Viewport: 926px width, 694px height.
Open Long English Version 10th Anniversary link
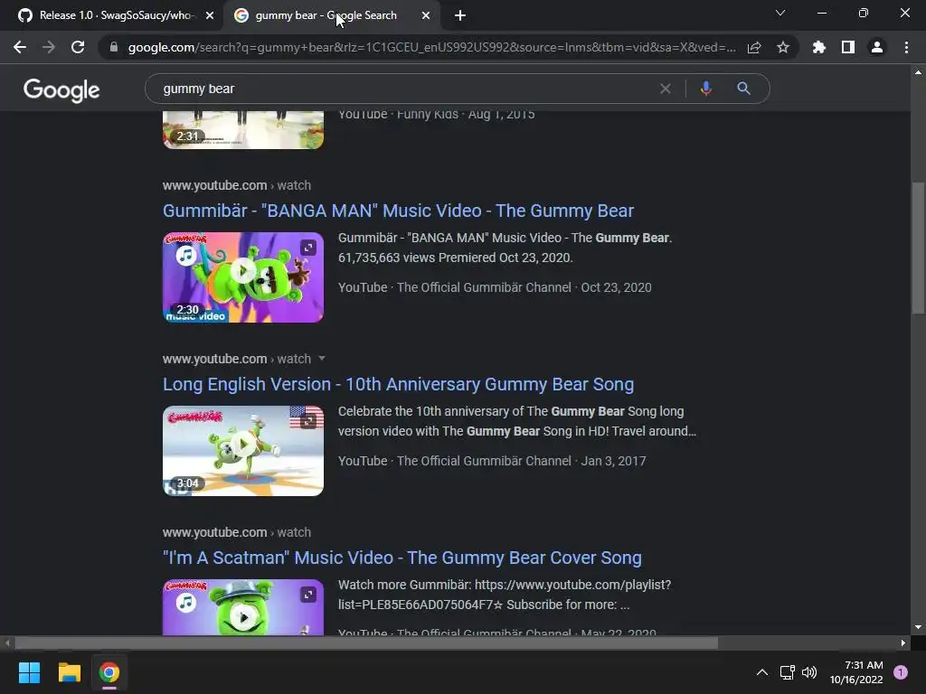pyautogui.click(x=398, y=384)
